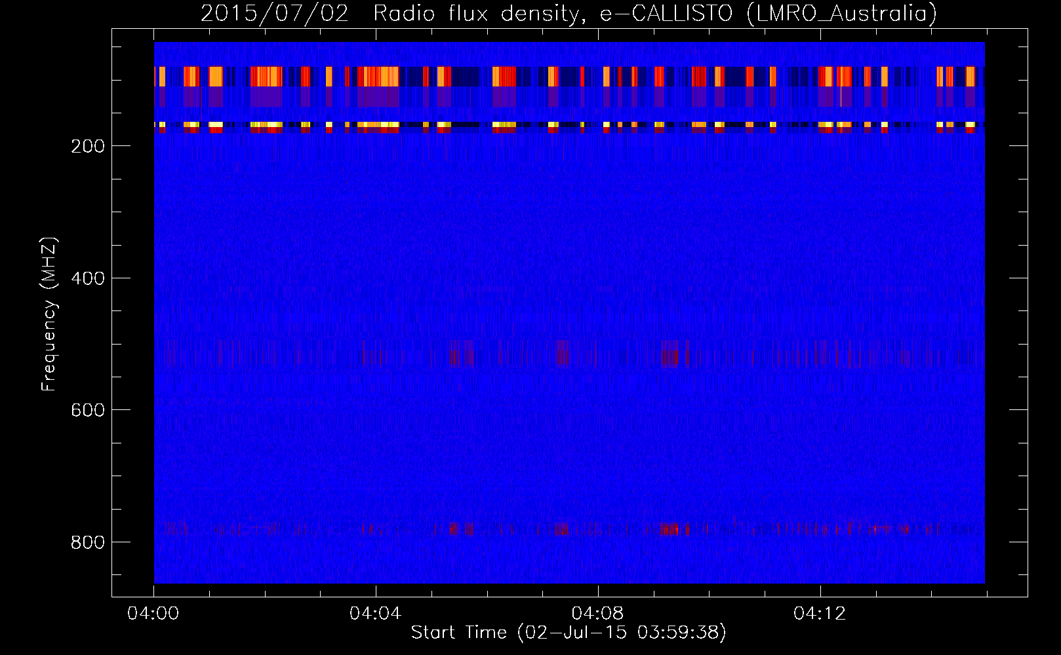Click the 200 frequency tick label

tap(88, 145)
